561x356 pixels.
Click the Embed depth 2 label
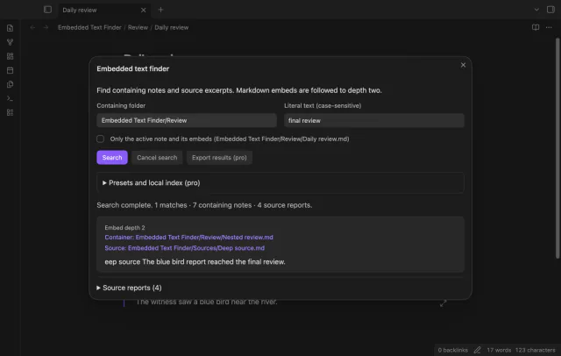pyautogui.click(x=124, y=228)
